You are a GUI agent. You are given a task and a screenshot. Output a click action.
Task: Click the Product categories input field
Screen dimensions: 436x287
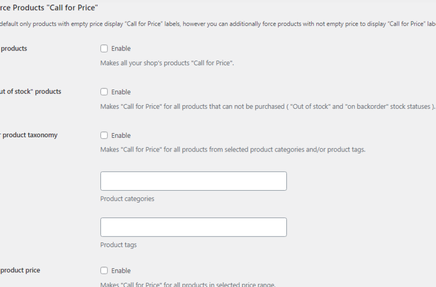pos(193,180)
